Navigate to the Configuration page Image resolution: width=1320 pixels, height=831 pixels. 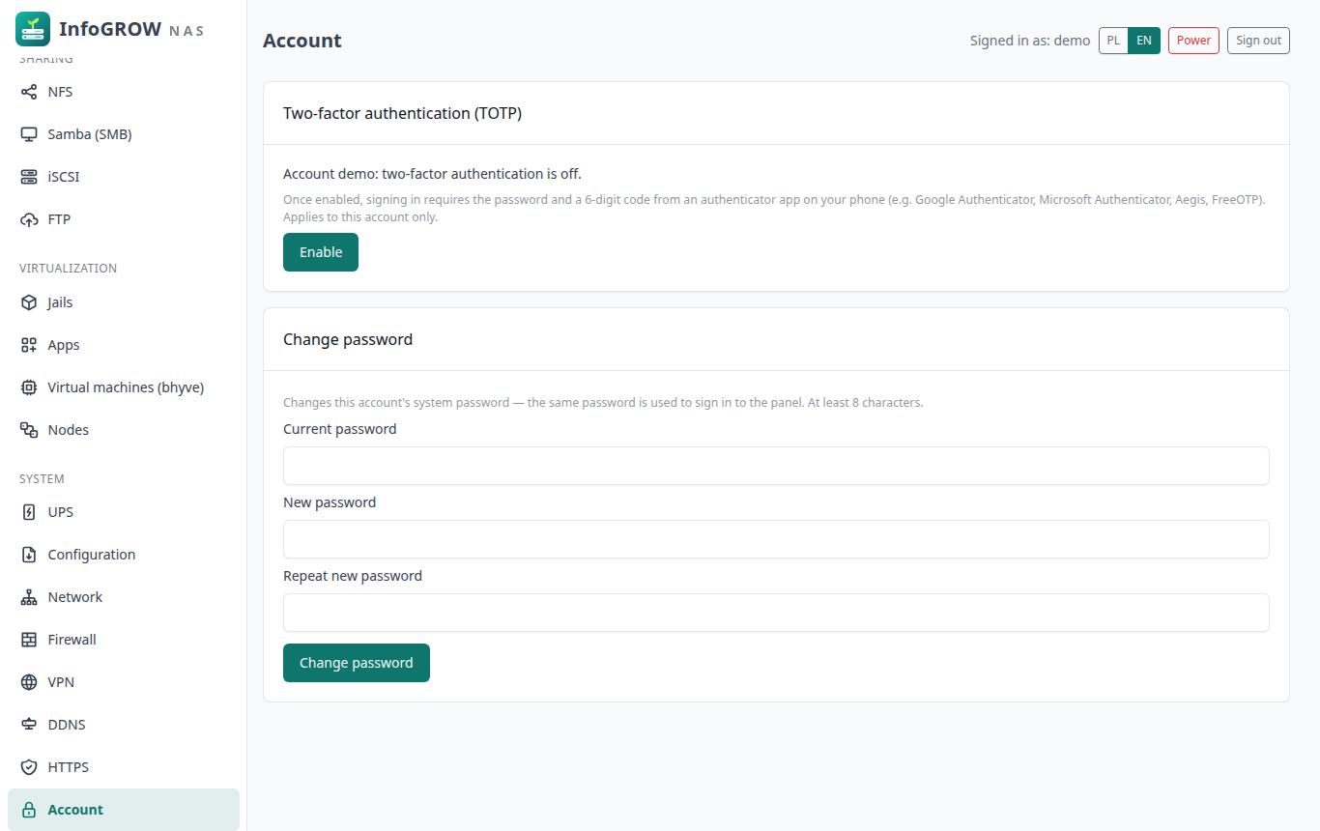coord(124,555)
